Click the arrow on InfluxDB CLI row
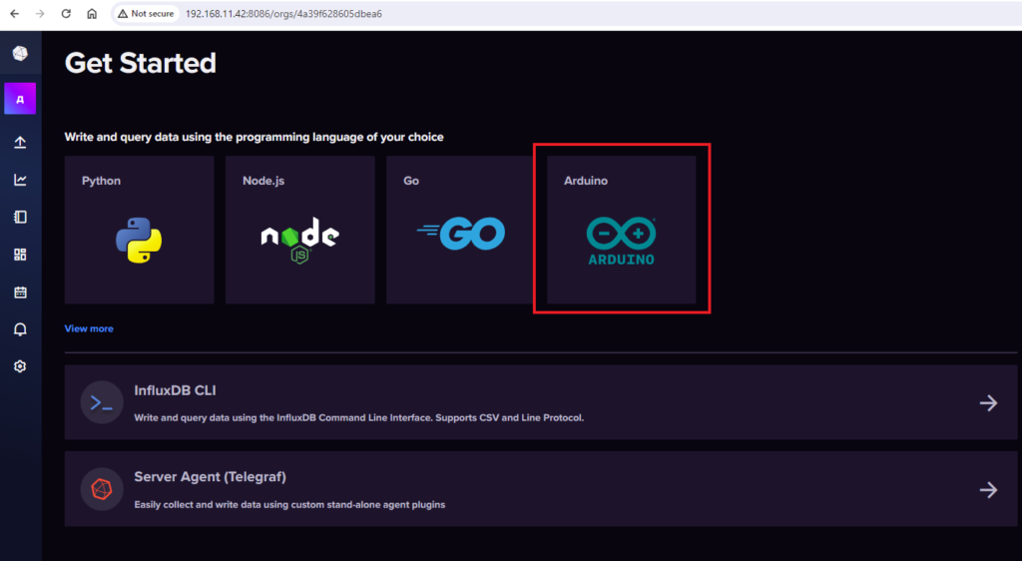The width and height of the screenshot is (1022, 561). coord(988,403)
